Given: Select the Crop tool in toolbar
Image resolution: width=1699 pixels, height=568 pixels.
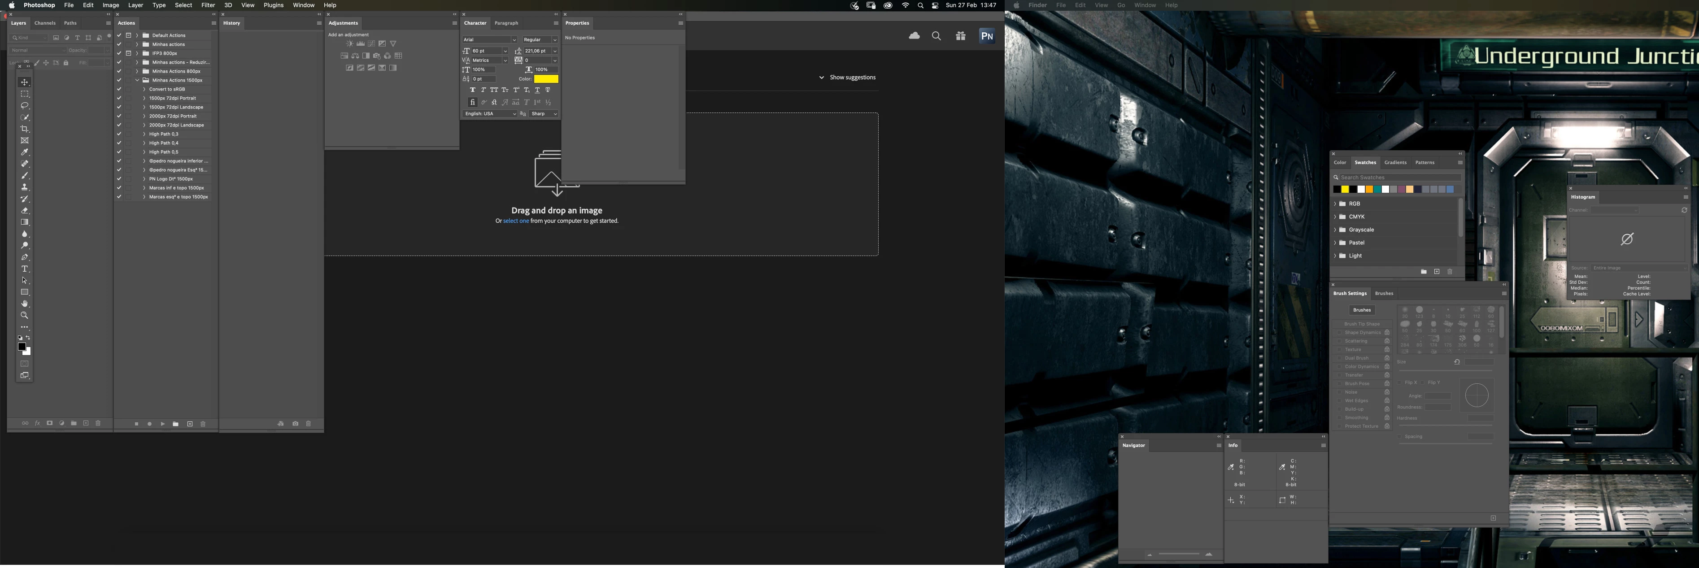Looking at the screenshot, I should tap(25, 129).
